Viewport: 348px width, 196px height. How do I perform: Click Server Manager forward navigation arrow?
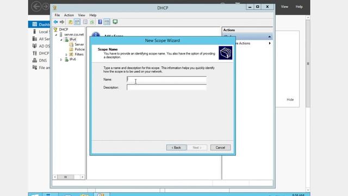[x=46, y=7]
